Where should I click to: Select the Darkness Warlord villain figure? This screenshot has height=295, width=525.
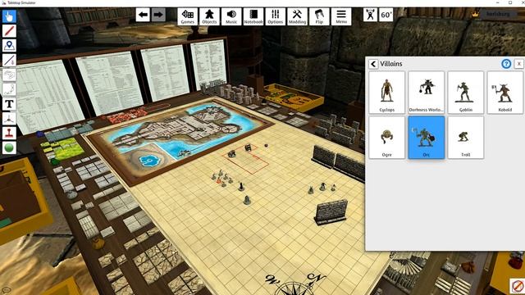coord(427,93)
